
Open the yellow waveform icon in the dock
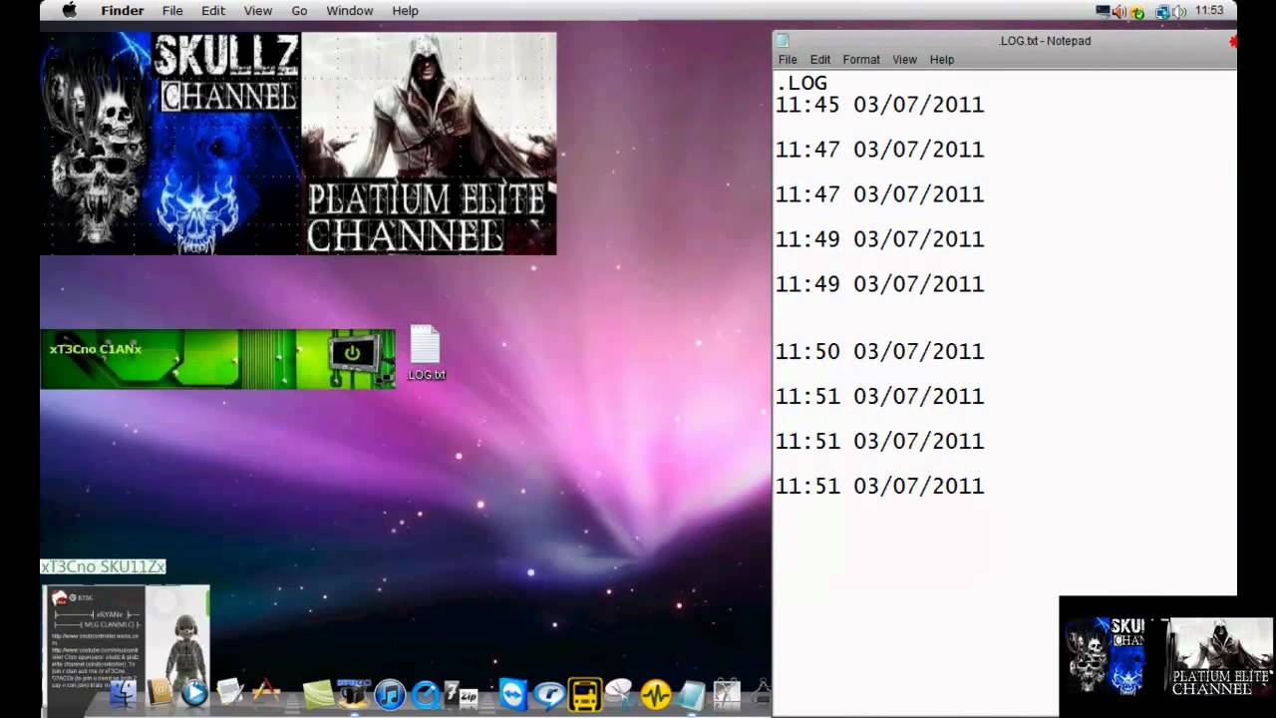(655, 694)
